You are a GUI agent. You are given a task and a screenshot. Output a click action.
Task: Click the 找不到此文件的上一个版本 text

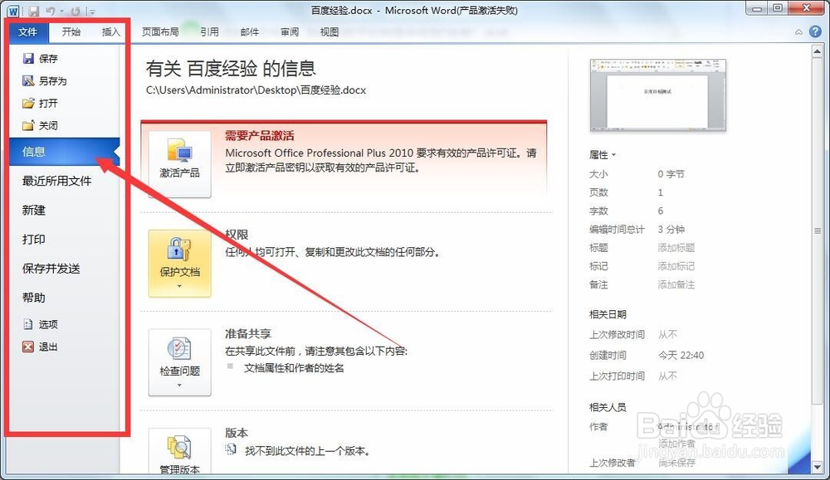coord(307,451)
